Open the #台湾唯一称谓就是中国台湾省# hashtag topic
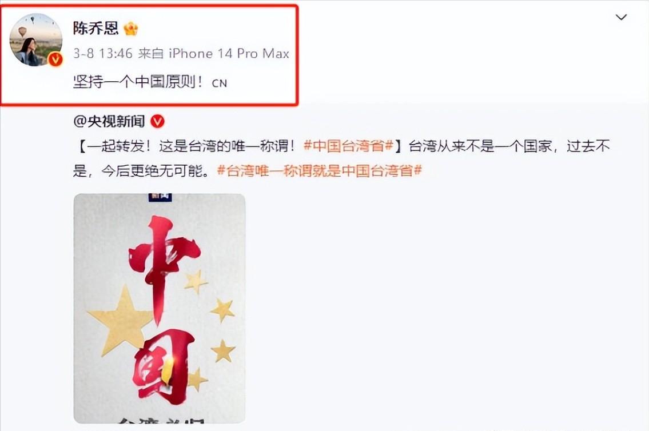This screenshot has width=649, height=431. [x=319, y=170]
